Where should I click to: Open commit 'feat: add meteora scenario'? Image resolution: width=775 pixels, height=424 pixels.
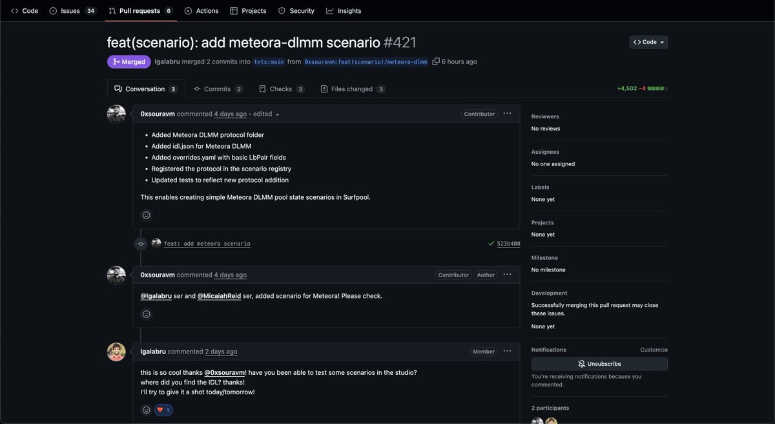click(207, 244)
